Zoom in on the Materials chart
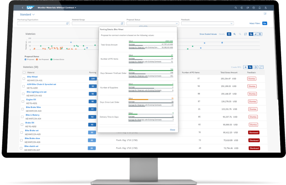 [234, 34]
